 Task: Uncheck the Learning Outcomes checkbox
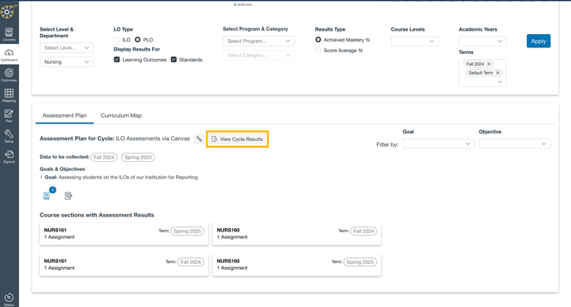(x=117, y=60)
